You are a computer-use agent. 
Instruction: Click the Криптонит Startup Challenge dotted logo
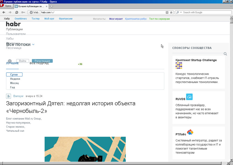click(179, 65)
